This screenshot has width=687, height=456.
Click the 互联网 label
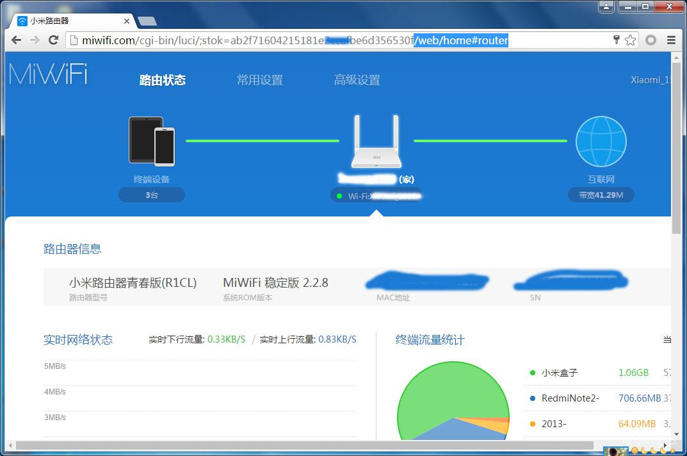pyautogui.click(x=601, y=179)
